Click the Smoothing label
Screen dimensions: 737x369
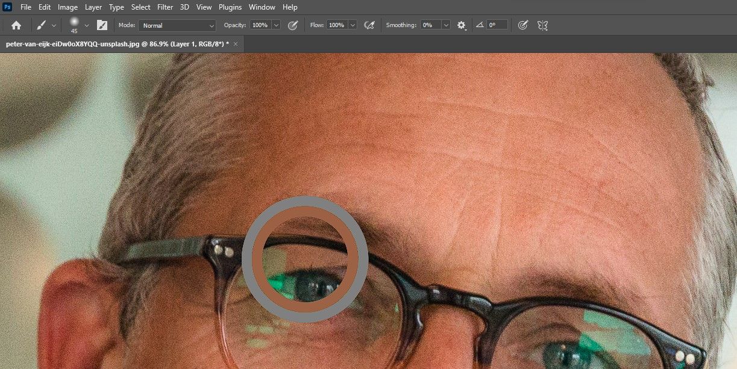click(x=401, y=25)
